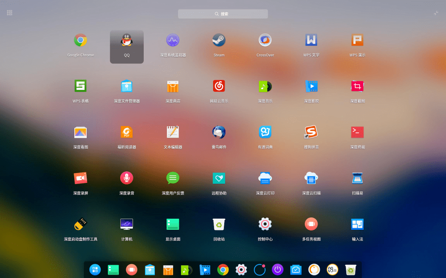Viewport: 446px width, 278px height.
Task: Open 控制中心 control center
Action: click(265, 224)
